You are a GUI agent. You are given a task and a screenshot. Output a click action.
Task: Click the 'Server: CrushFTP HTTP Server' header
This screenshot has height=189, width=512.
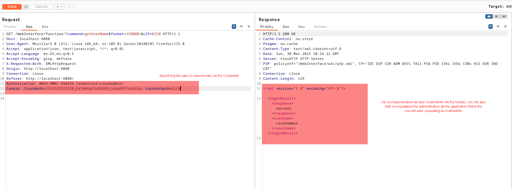click(x=294, y=59)
